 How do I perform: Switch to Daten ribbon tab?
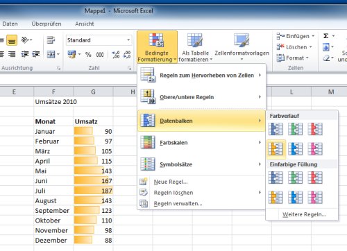(x=10, y=24)
